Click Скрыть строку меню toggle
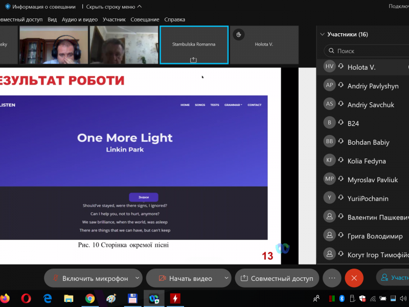This screenshot has height=307, width=409. (x=114, y=7)
